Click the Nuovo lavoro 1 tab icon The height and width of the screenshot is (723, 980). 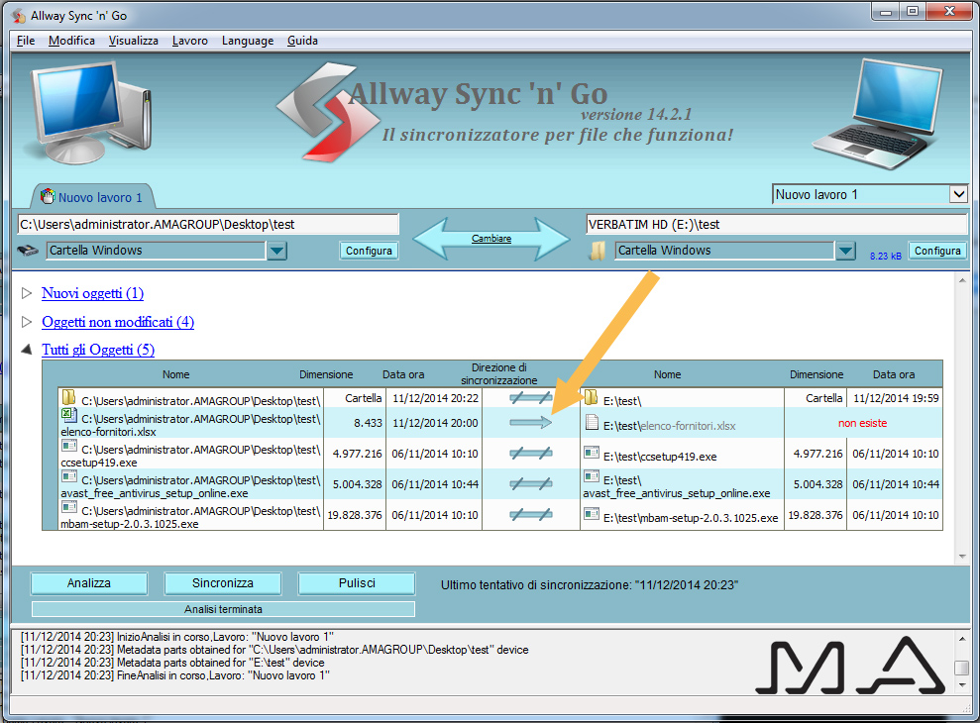pos(48,196)
